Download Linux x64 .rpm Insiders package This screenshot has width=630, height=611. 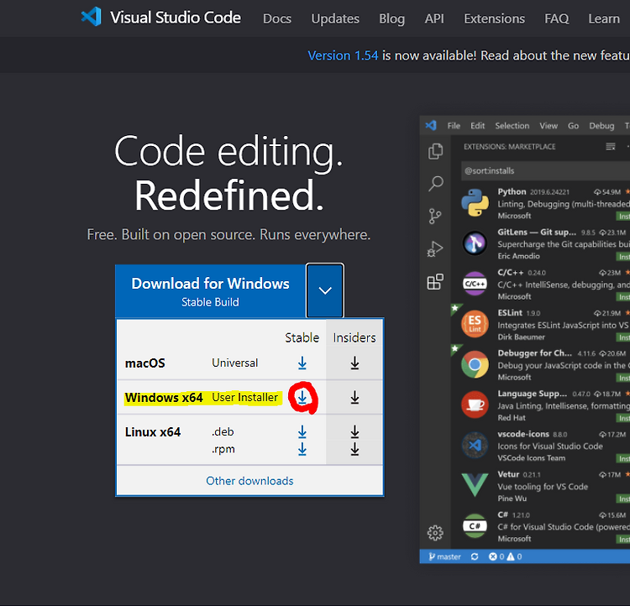354,449
